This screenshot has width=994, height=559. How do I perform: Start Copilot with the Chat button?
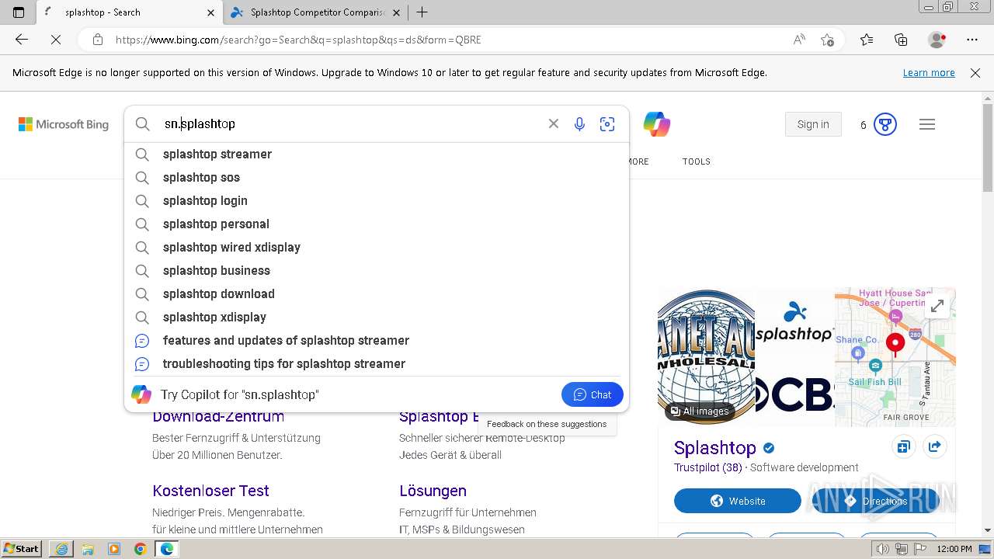(x=593, y=394)
